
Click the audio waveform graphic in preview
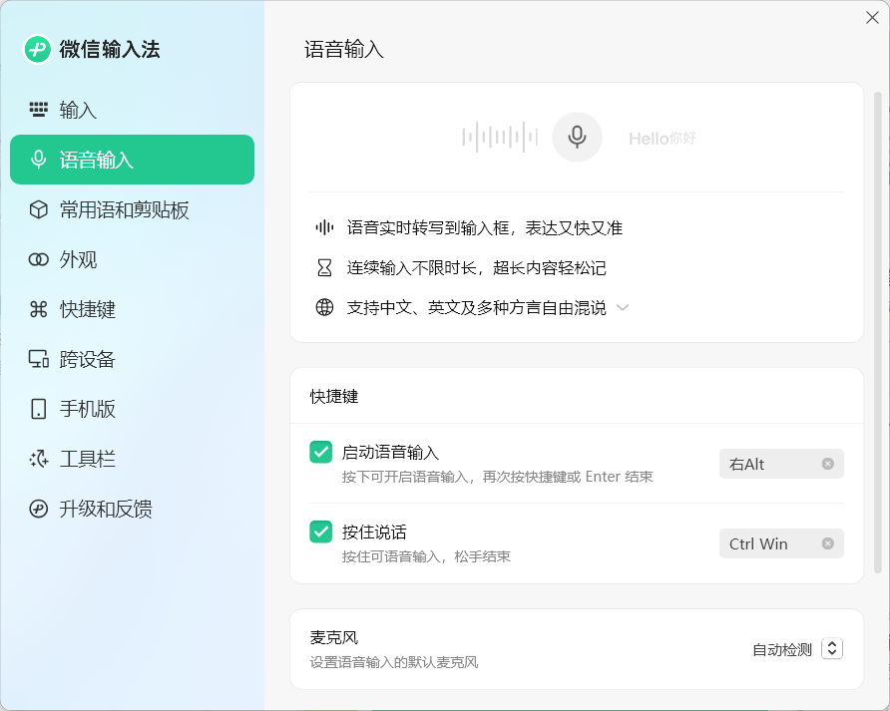pos(500,138)
